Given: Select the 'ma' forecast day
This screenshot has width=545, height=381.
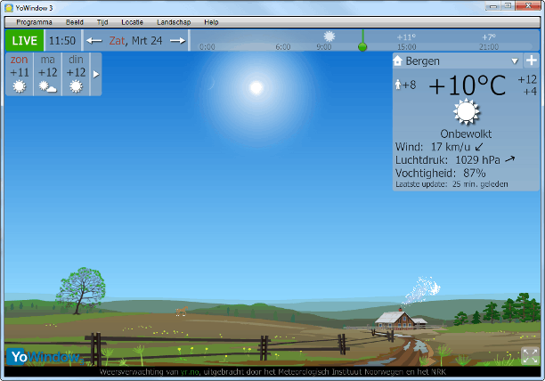Looking at the screenshot, I should (47, 74).
